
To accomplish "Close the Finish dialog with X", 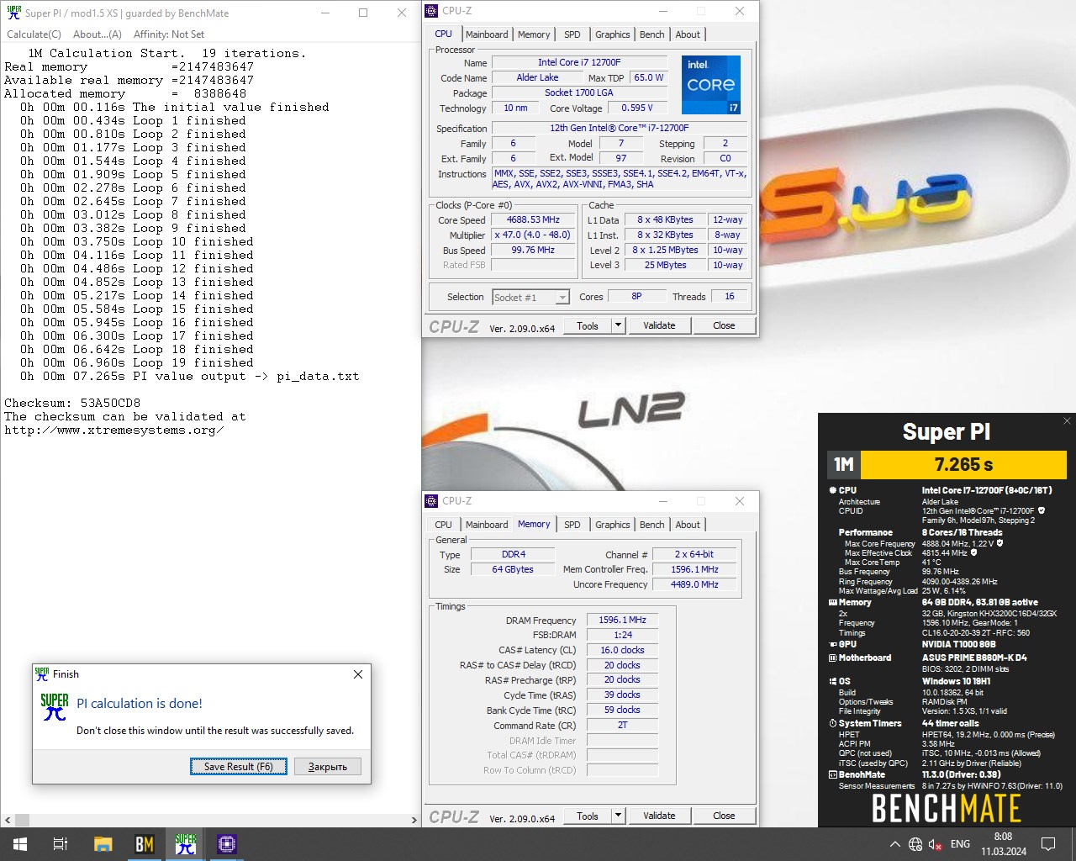I will (x=358, y=674).
